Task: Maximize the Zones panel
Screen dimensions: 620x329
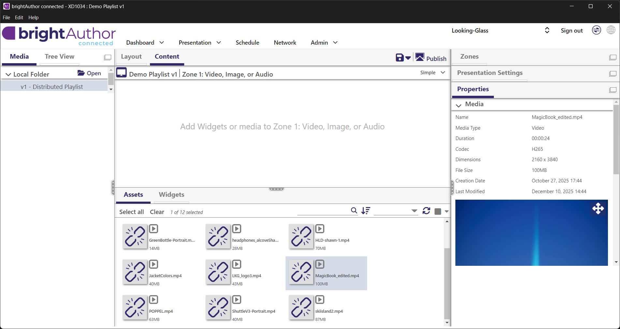Action: [x=613, y=57]
